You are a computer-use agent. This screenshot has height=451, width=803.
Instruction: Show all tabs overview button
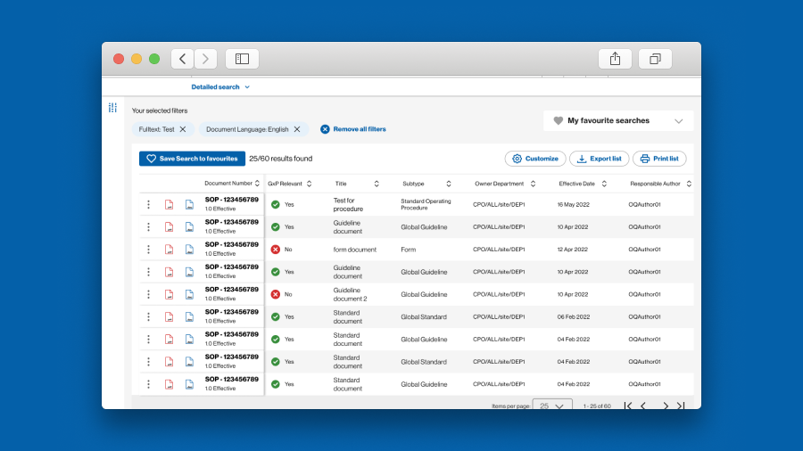coord(655,59)
